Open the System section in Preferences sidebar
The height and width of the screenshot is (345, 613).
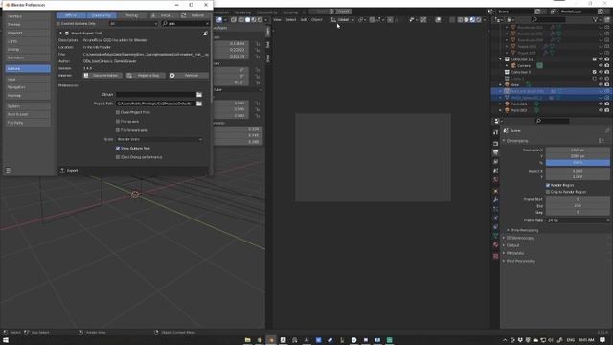pos(28,106)
